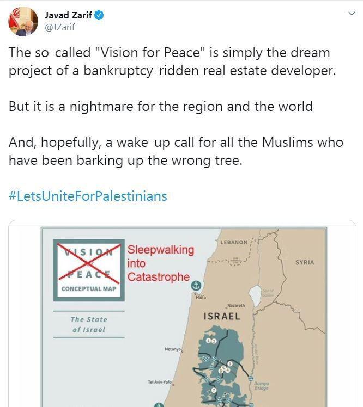Click The State of Israel legend title

89,324
